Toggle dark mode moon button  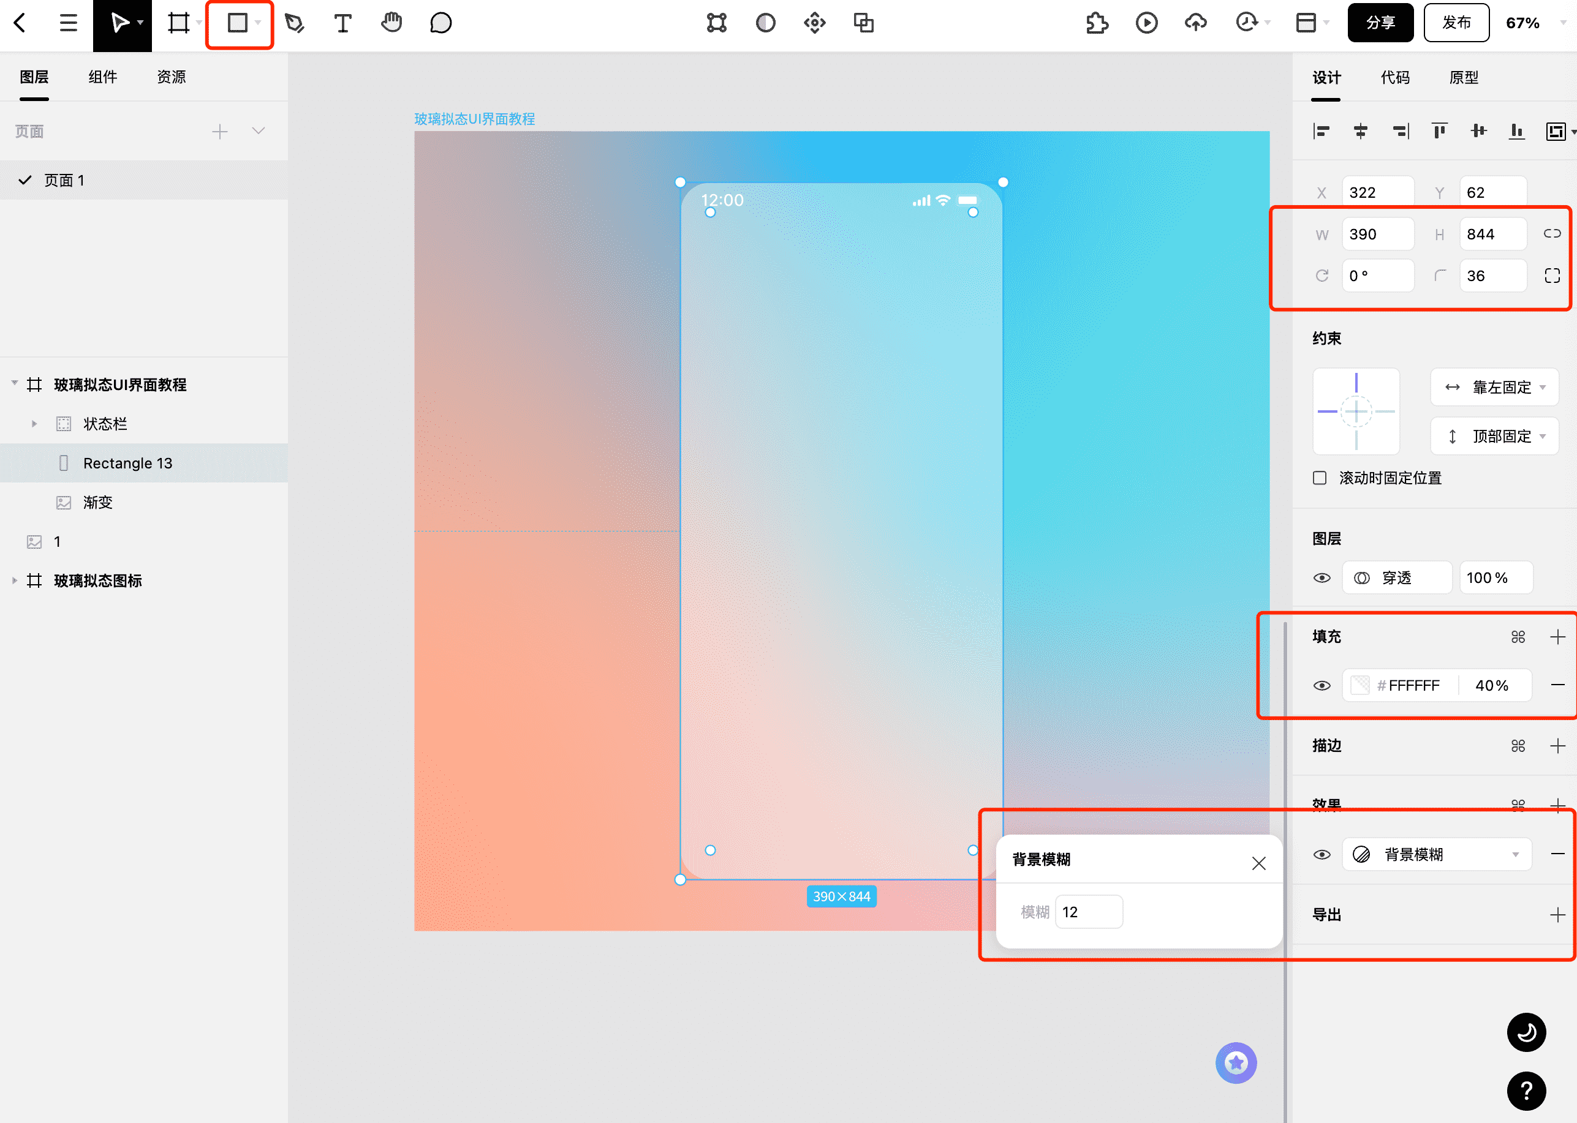tap(1526, 1032)
